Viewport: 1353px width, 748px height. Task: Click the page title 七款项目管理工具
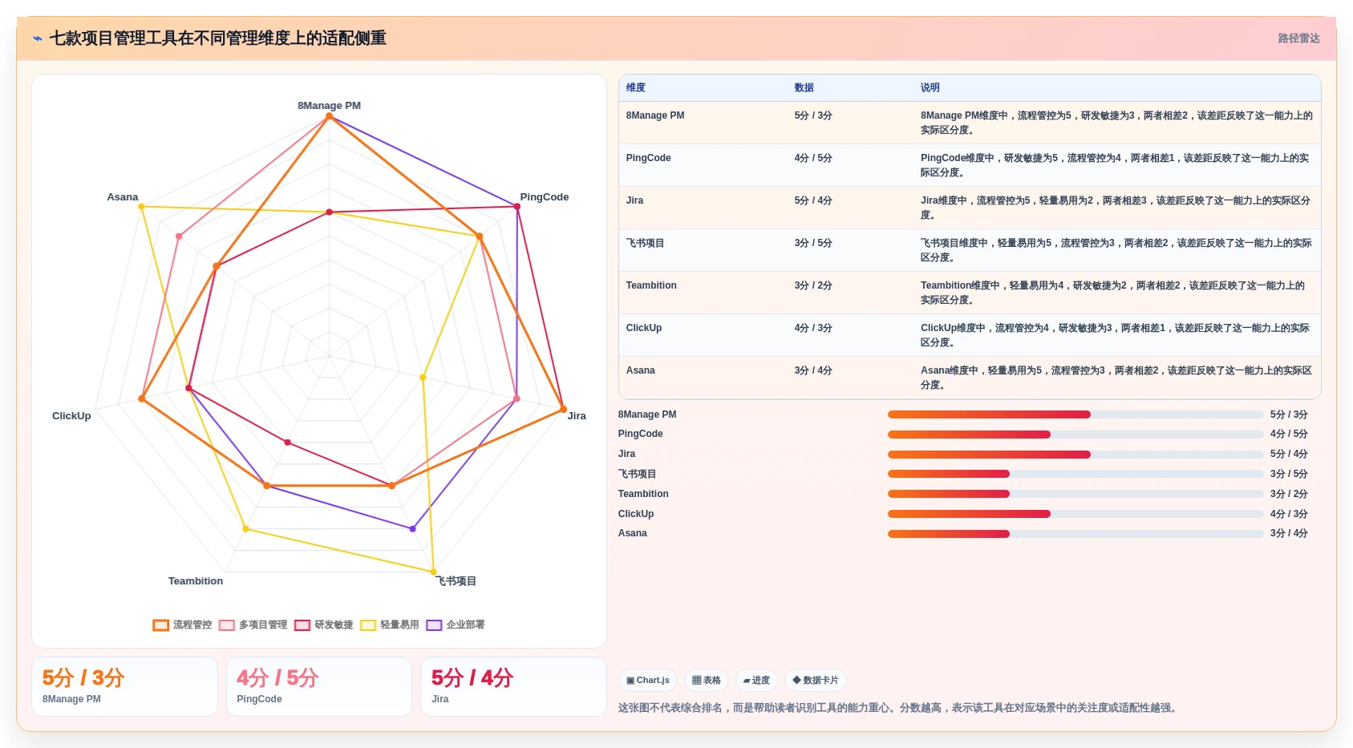click(x=218, y=38)
